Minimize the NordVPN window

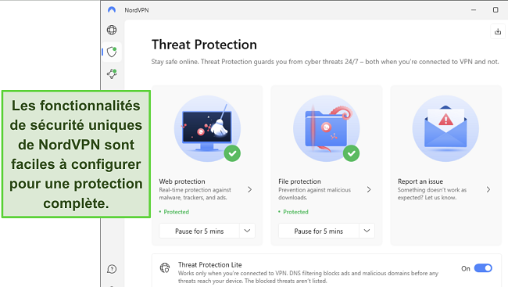[x=474, y=9]
